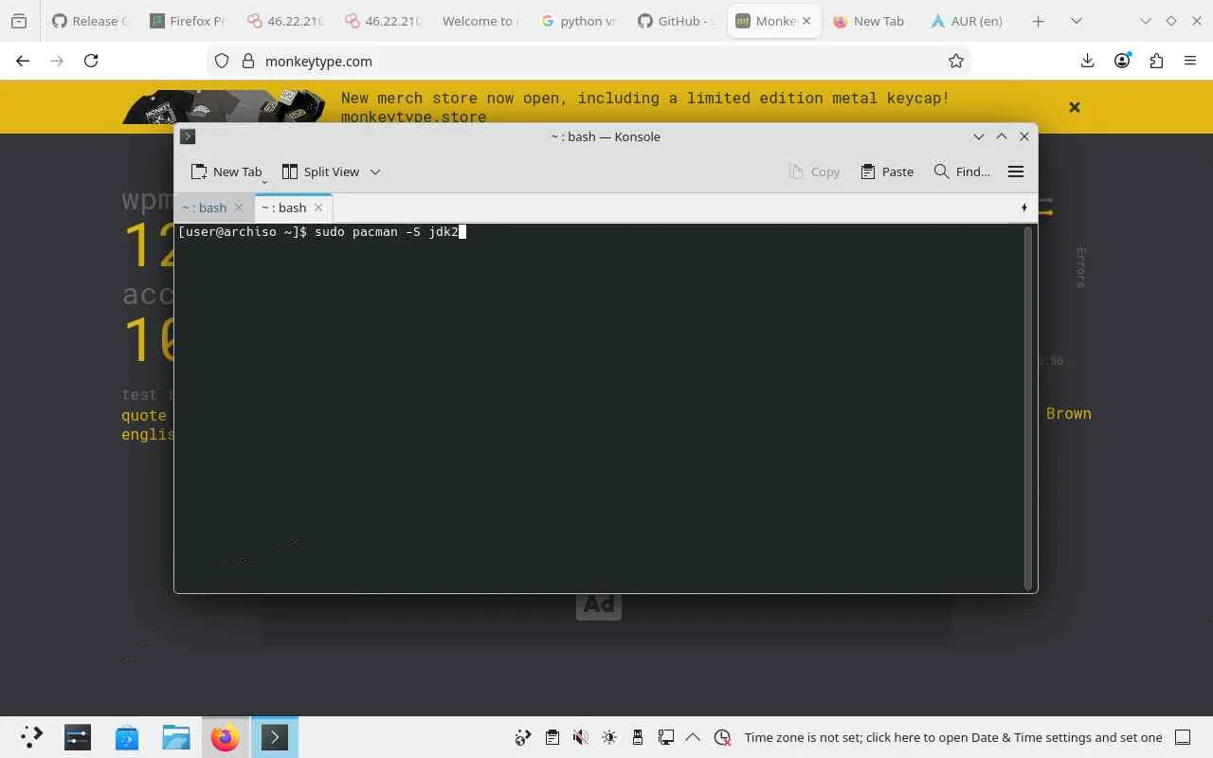The height and width of the screenshot is (758, 1213).
Task: Open the second 46.22.210 browser tab
Action: click(383, 21)
